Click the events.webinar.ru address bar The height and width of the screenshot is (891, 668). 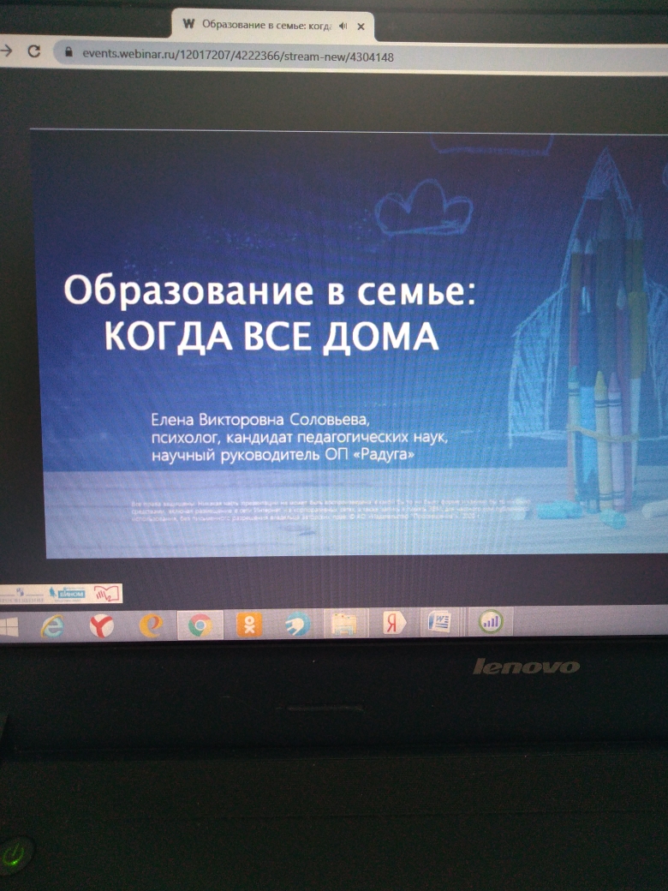[x=240, y=54]
